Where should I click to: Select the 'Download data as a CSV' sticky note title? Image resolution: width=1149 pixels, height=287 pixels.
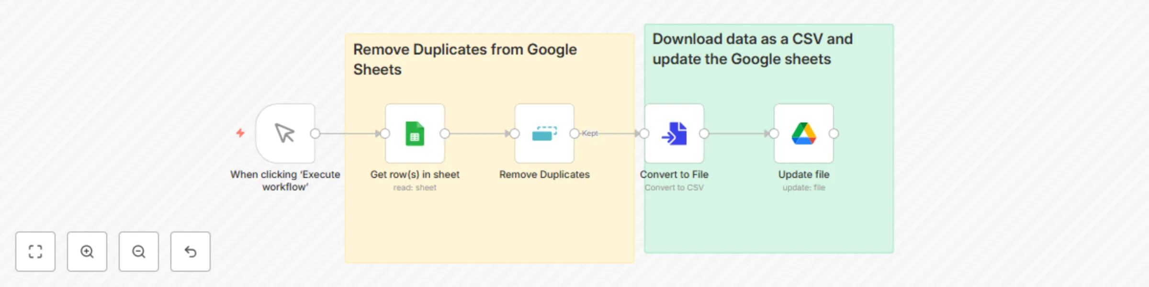tap(753, 49)
